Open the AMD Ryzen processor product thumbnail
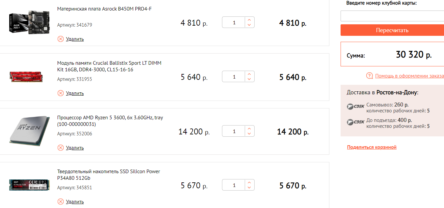This screenshot has width=444, height=208. click(x=29, y=131)
